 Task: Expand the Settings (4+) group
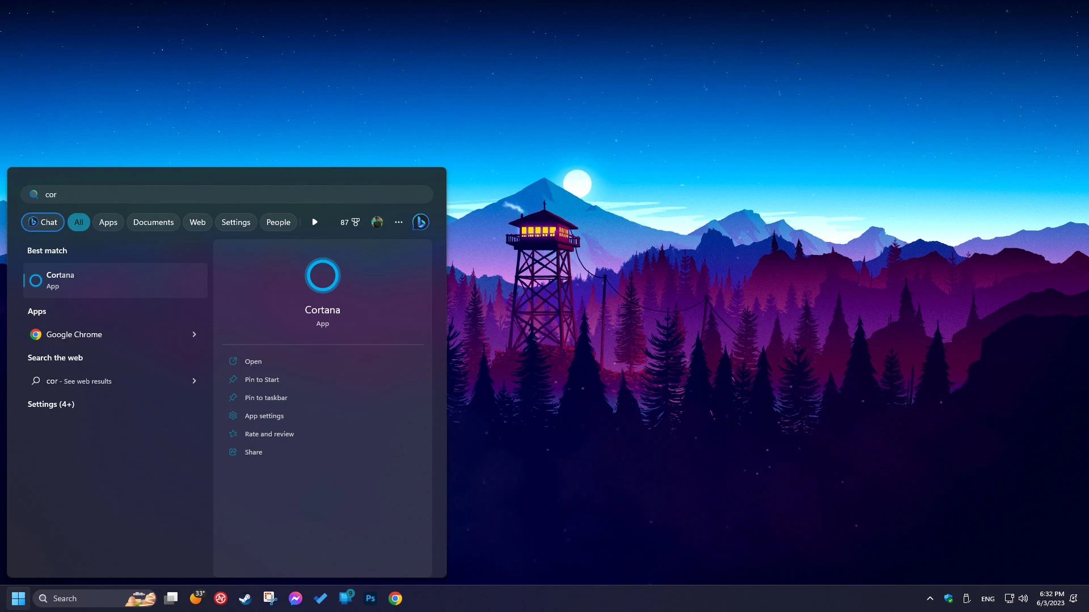(x=51, y=404)
